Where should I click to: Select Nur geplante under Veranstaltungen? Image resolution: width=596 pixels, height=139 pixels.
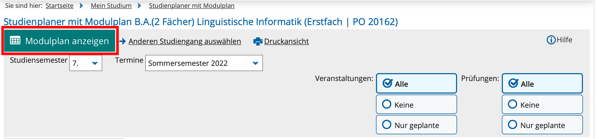point(416,125)
